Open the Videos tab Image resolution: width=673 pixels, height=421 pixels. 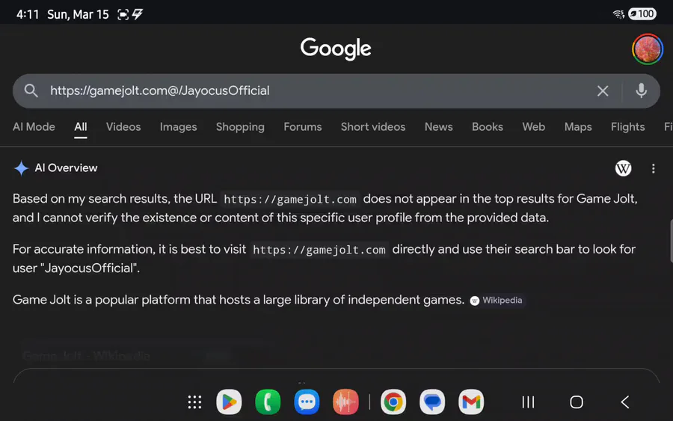[123, 126]
